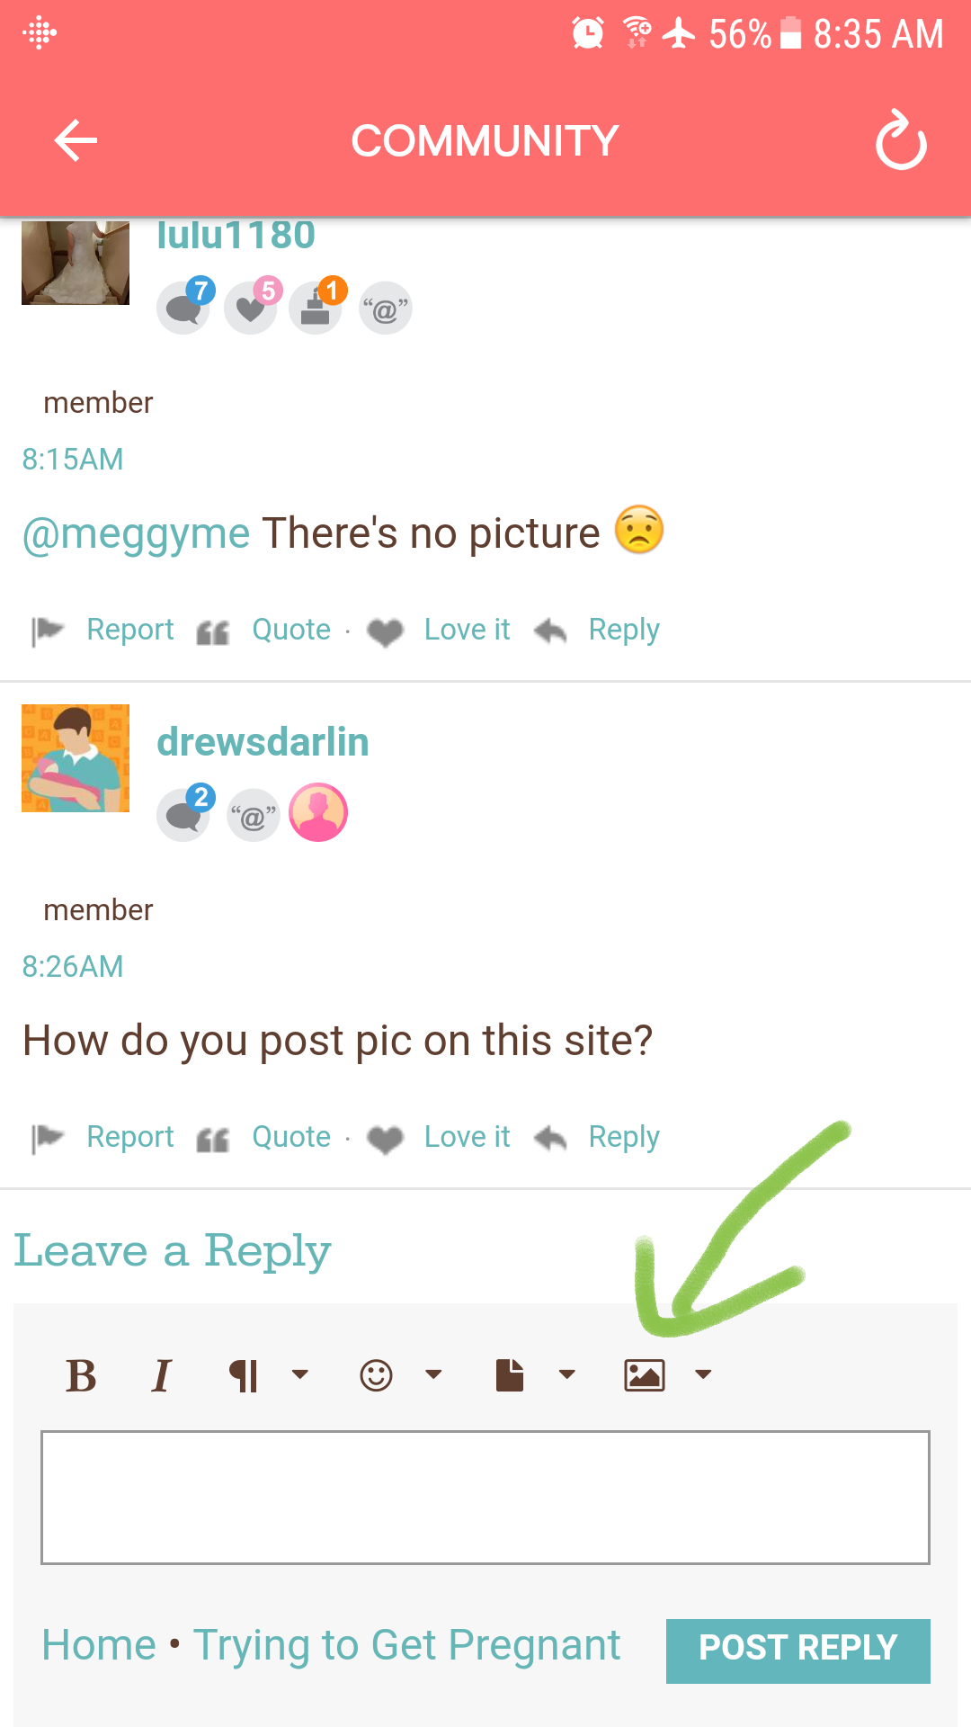Expand the emoji dropdown arrow
This screenshot has width=971, height=1727.
[433, 1374]
